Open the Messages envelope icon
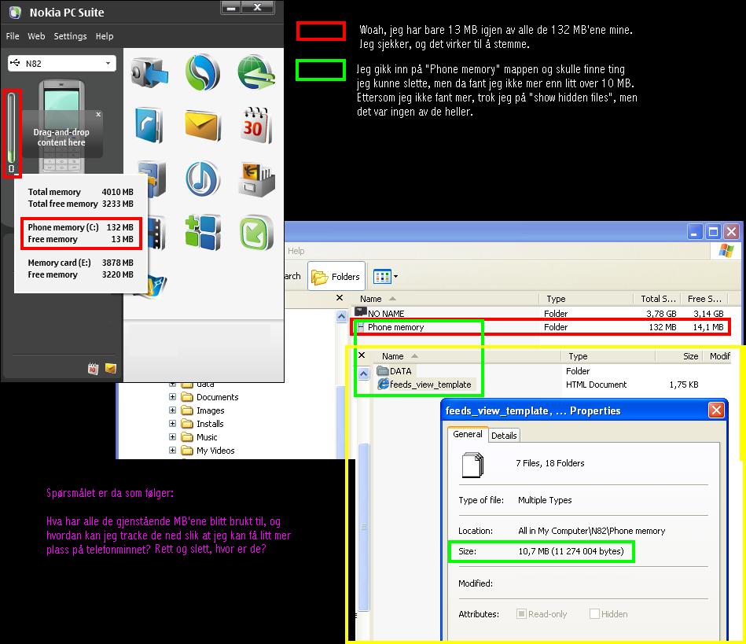 203,125
